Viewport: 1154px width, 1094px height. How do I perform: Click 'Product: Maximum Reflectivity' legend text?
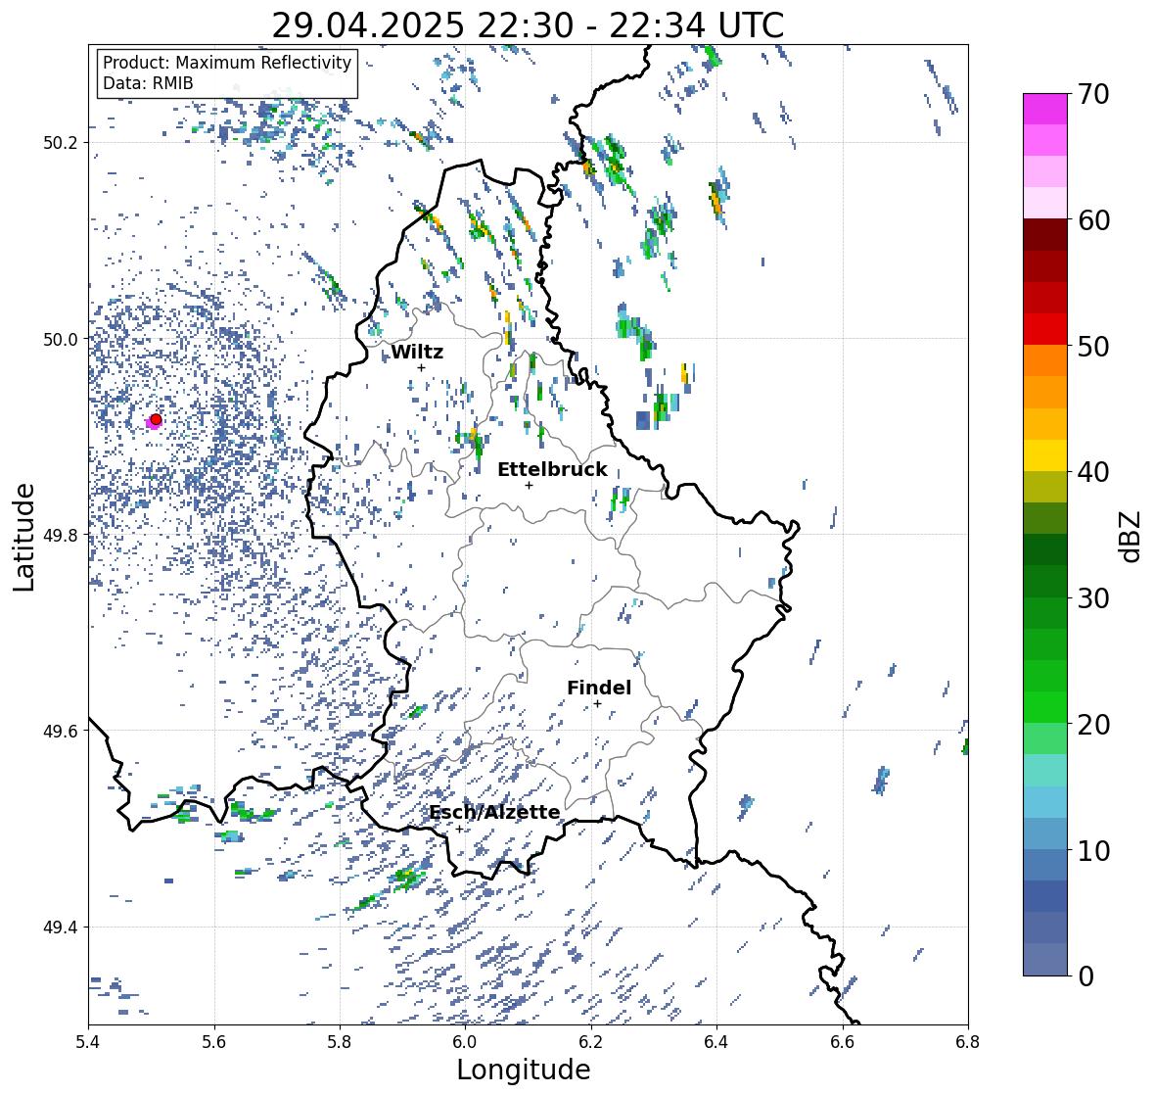click(227, 63)
